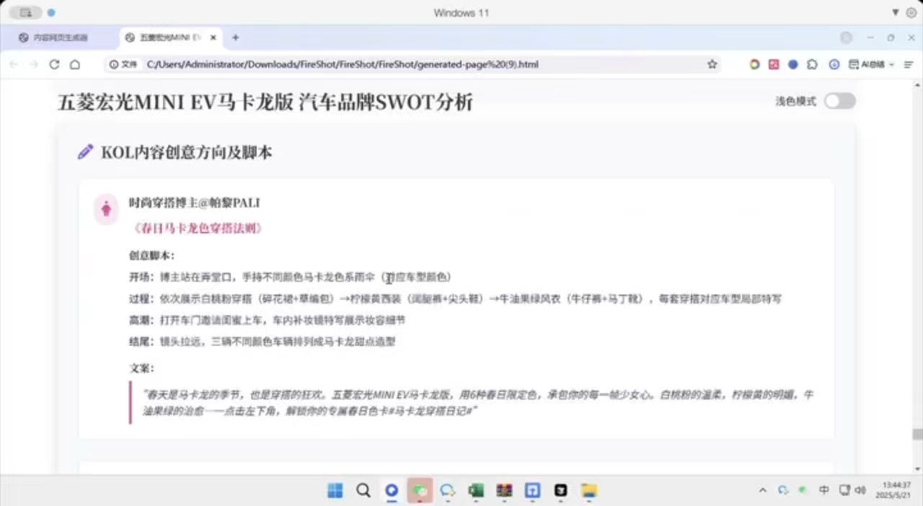Open the browser menu lines icon
This screenshot has height=506, width=923.
pyautogui.click(x=909, y=64)
